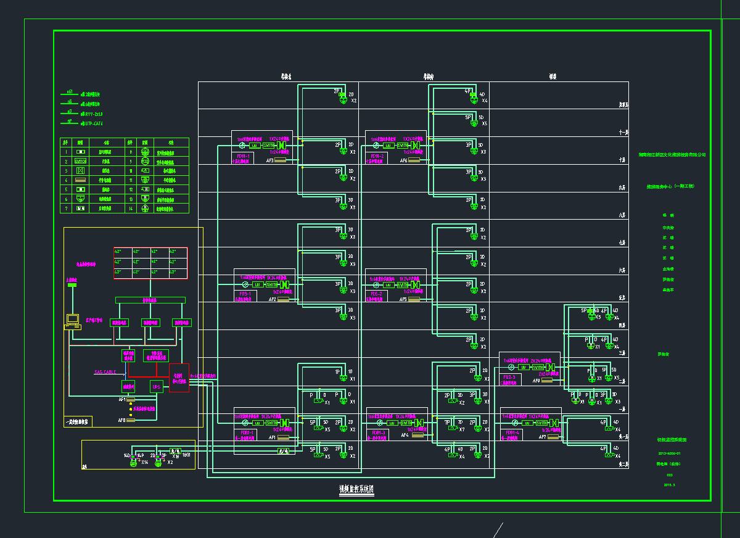
Task: Select the crossed-box symbol in legend row 3
Action: coord(81,170)
